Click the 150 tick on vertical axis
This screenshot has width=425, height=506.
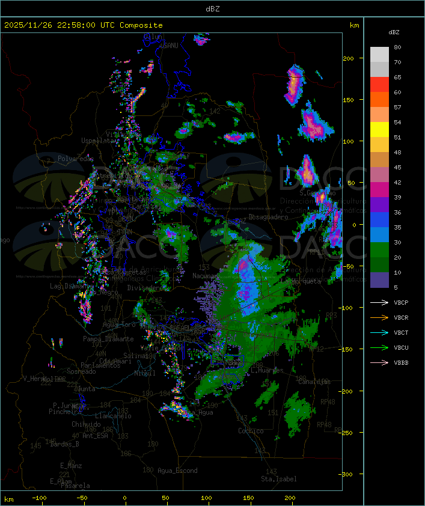tap(348, 100)
